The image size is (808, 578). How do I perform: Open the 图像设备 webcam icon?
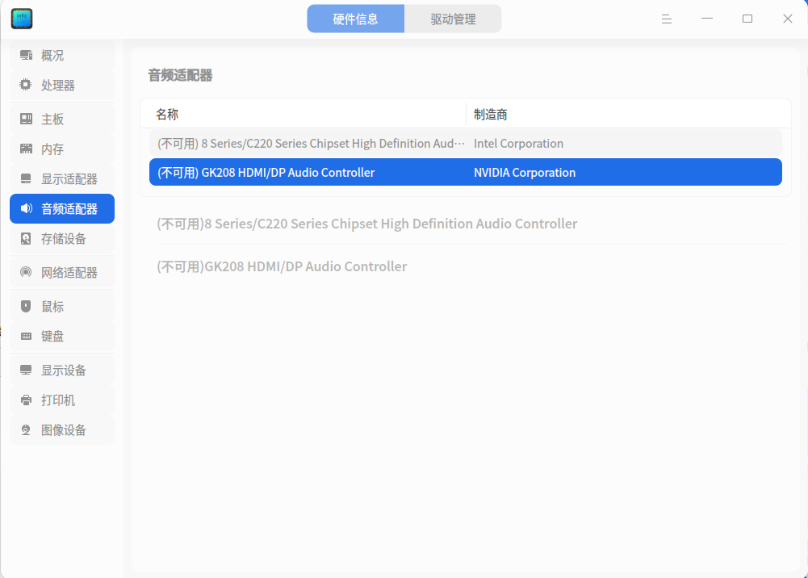tap(26, 430)
